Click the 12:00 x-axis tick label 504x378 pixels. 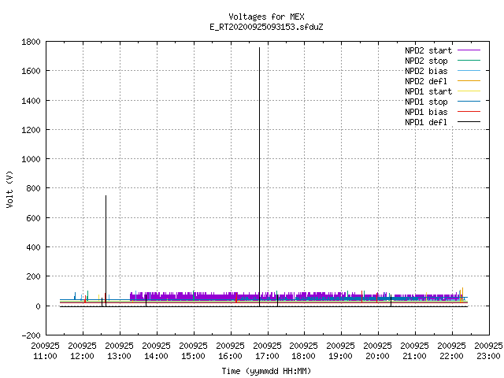(82, 356)
